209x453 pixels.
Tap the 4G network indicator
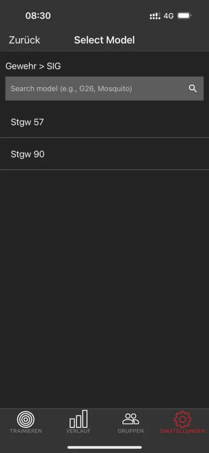(x=169, y=16)
